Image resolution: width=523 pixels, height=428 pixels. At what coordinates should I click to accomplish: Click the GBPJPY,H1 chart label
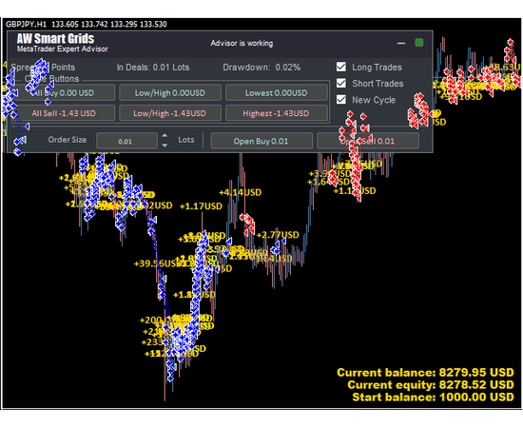coord(26,24)
